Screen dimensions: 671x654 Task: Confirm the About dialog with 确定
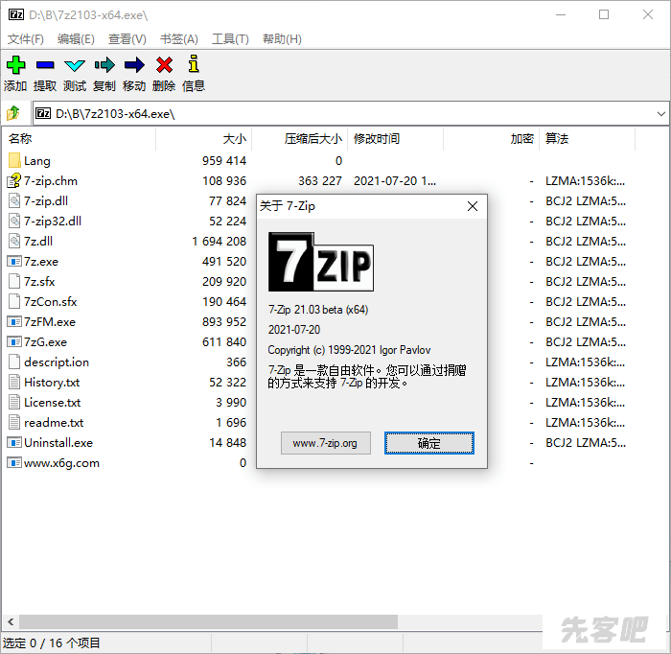pyautogui.click(x=428, y=443)
